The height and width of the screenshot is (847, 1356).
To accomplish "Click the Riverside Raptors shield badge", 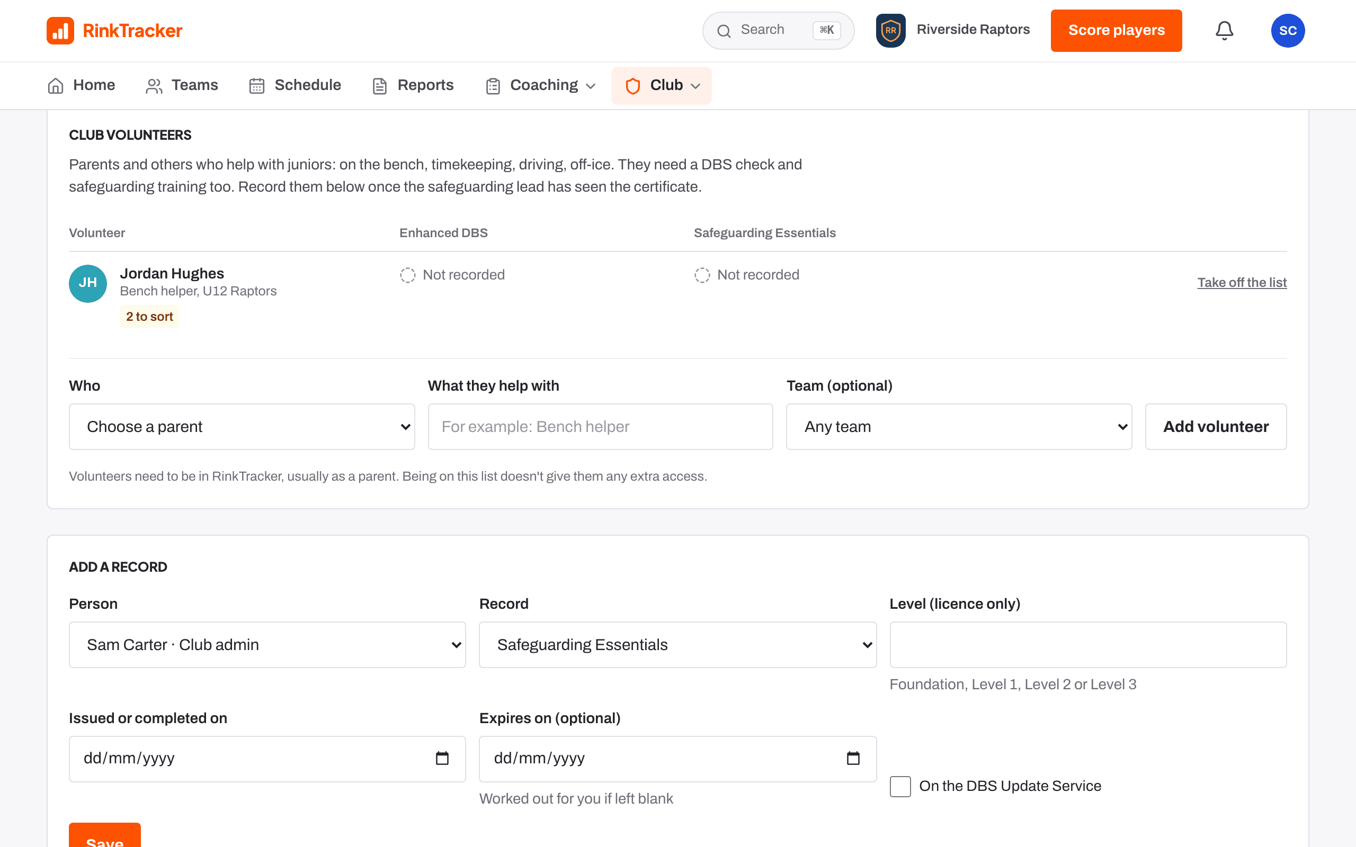I will [x=890, y=30].
